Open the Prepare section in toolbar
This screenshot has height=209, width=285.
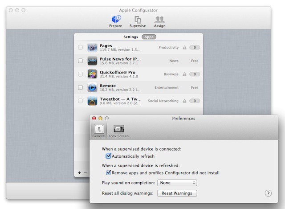[x=115, y=20]
